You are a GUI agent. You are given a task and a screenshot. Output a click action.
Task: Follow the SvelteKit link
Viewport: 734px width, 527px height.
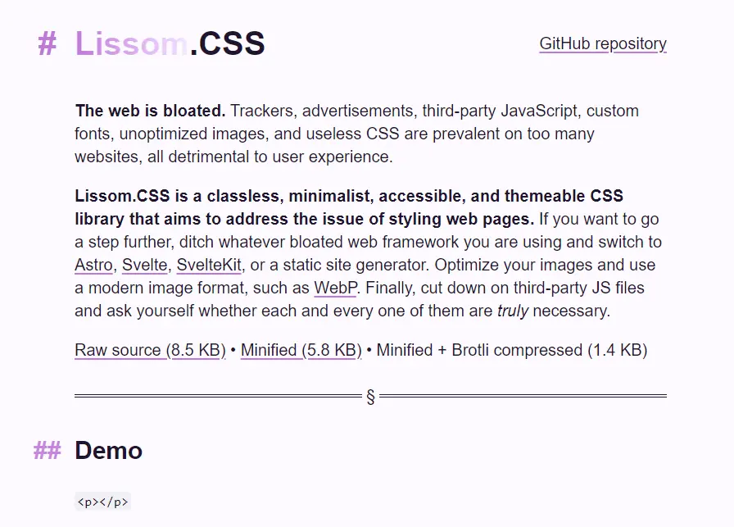209,265
